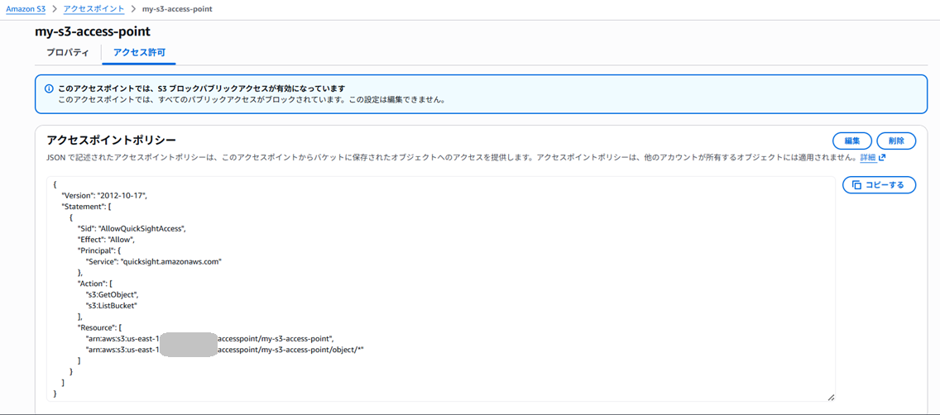Click the "s3:GetObject" action line

[x=113, y=294]
